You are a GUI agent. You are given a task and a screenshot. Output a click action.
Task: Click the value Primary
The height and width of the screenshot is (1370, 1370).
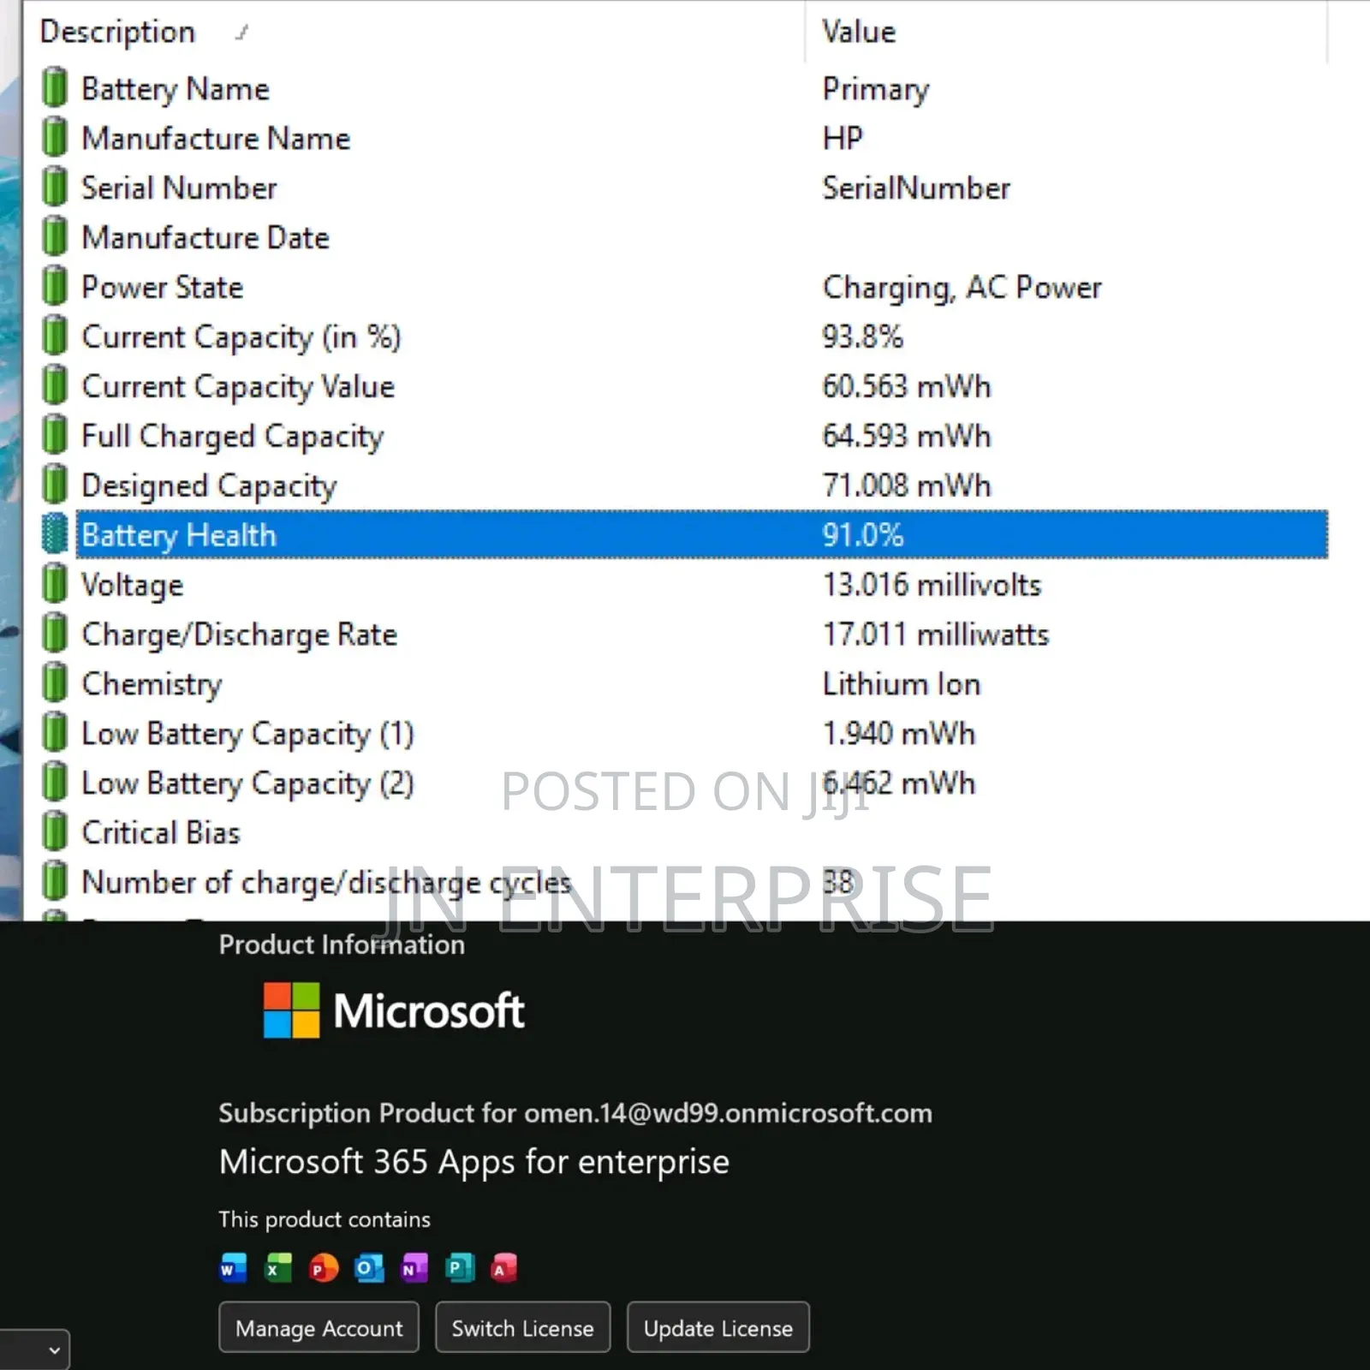coord(876,90)
